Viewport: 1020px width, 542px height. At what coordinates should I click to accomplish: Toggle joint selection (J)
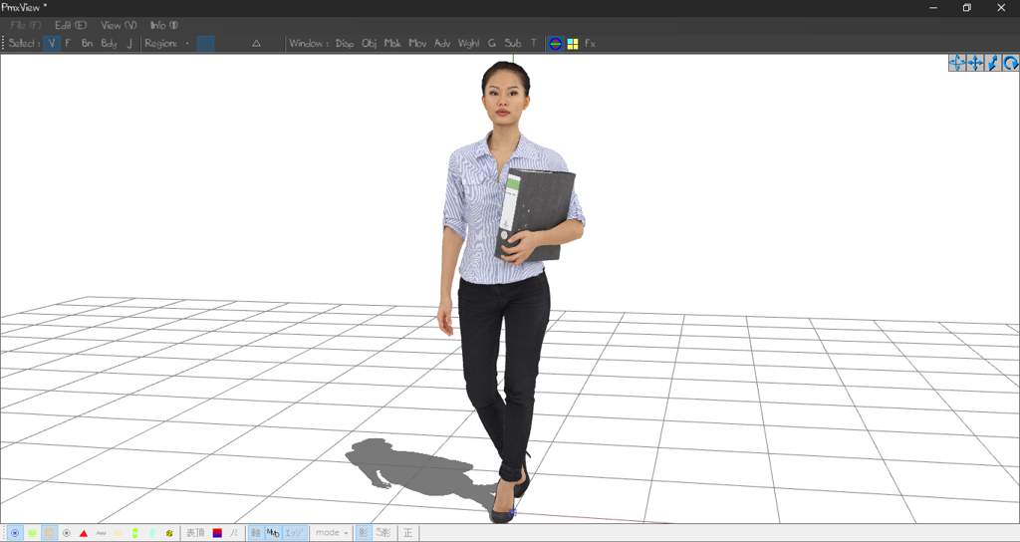(x=129, y=44)
